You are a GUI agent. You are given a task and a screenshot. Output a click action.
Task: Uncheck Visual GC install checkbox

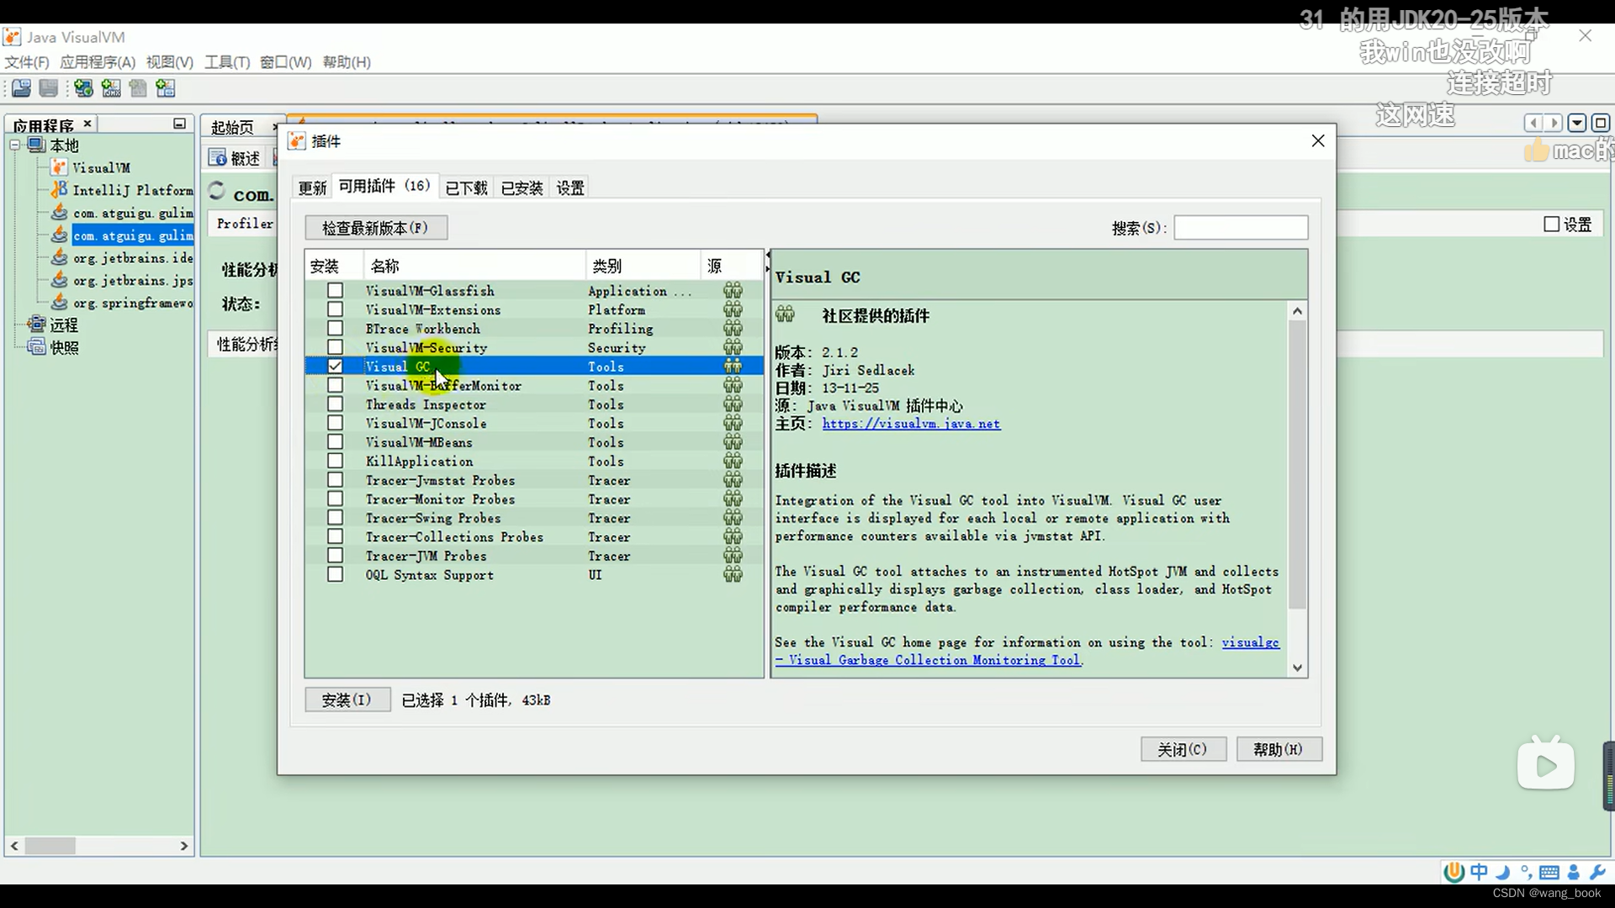tap(335, 367)
